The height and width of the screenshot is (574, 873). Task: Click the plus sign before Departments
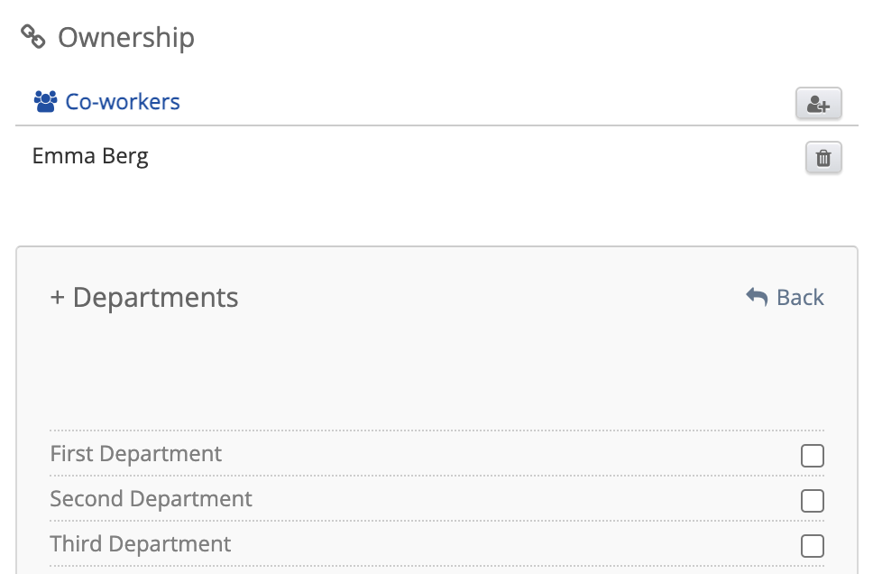[57, 298]
